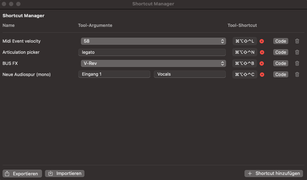Show Code for BUS FX
The image size is (307, 180).
click(x=280, y=63)
